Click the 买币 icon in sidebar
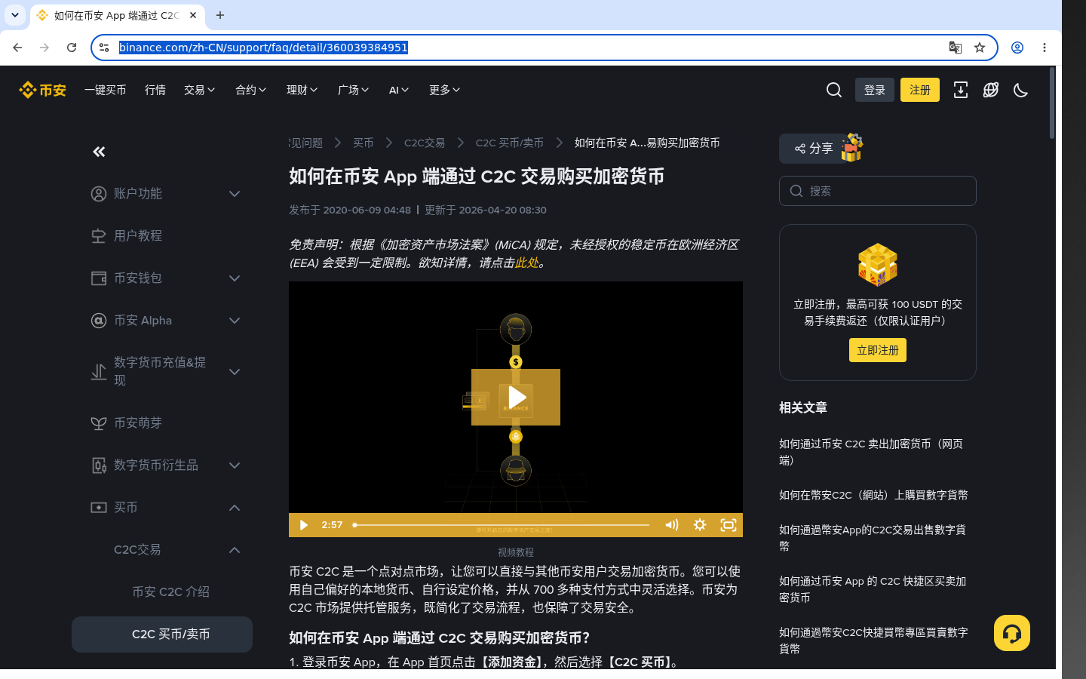 point(99,508)
